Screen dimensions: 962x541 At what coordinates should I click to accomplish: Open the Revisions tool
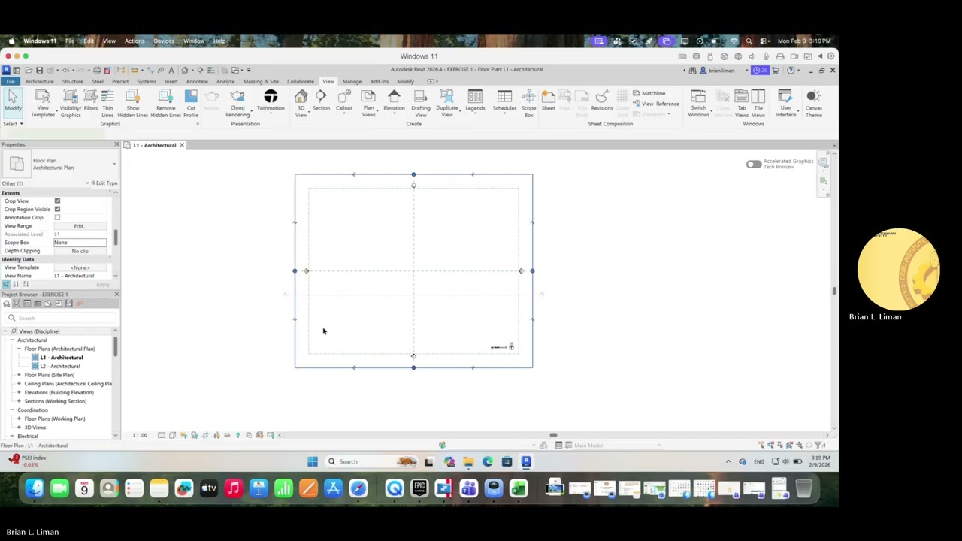point(602,101)
